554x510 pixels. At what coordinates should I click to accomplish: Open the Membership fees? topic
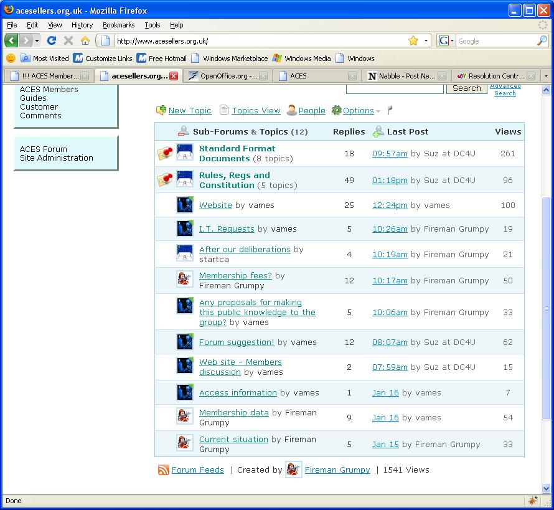[x=235, y=276]
